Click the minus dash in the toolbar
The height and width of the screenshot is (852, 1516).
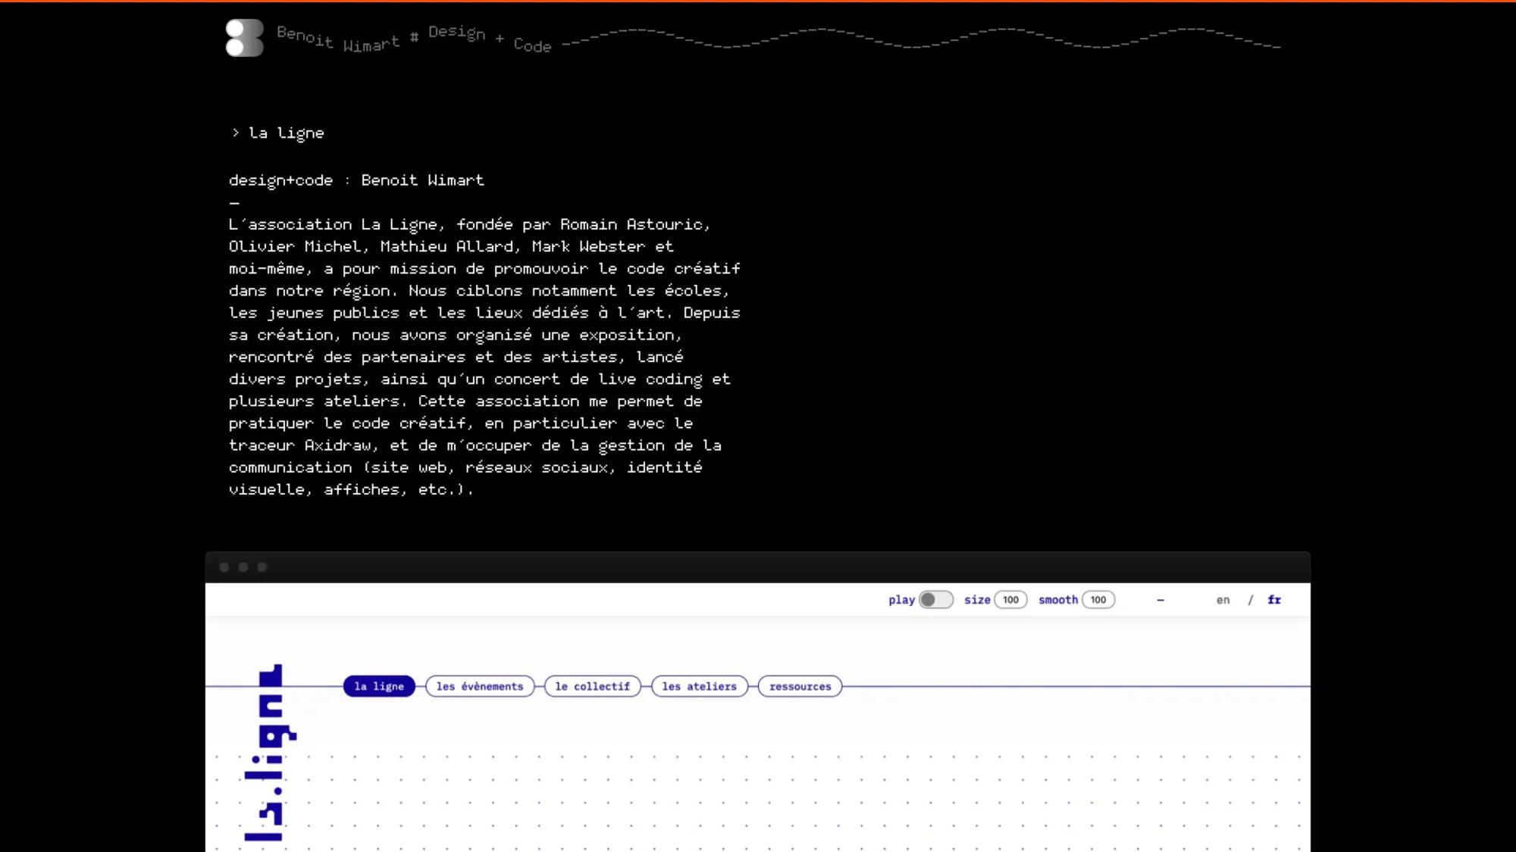[1160, 600]
